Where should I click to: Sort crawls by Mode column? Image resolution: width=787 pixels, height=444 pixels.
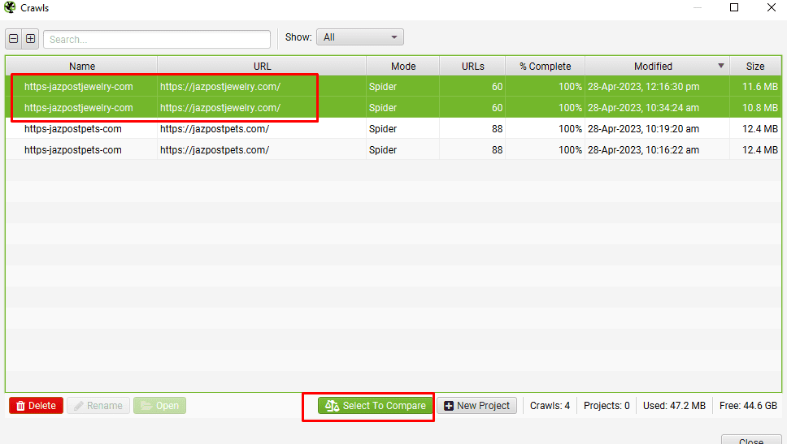pyautogui.click(x=403, y=66)
